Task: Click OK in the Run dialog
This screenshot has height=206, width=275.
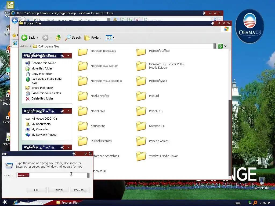Action: [37, 190]
